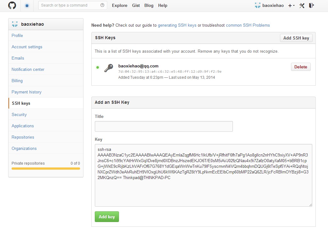This screenshot has height=233, width=328.
Task: Click the sidebar baoxiehao avatar icon
Action: tap(15, 24)
